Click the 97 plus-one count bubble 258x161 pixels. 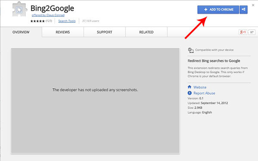click(252, 32)
